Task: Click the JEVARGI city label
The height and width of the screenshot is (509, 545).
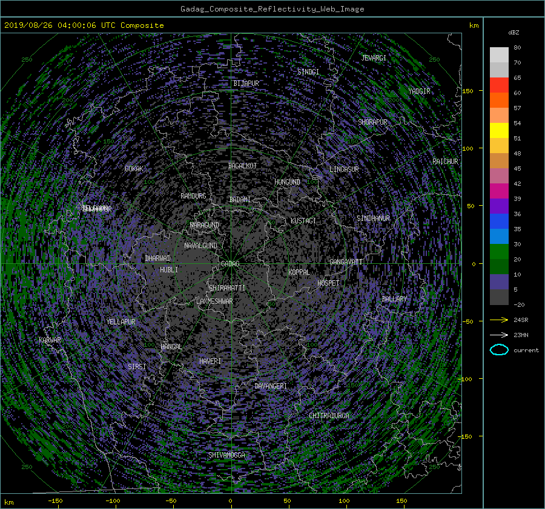Action: tap(374, 58)
